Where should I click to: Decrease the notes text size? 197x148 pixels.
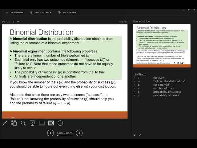140,135
